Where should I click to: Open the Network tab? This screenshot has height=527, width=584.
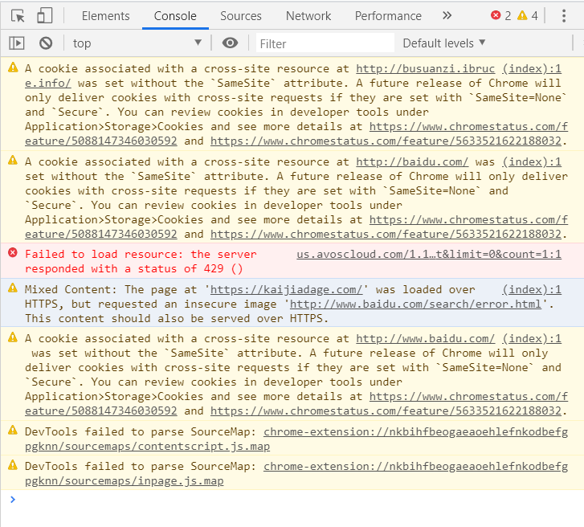coord(308,15)
